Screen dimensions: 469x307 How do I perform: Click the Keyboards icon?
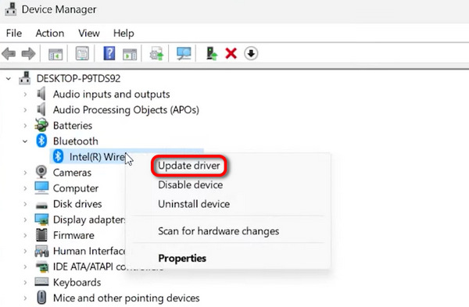pos(41,281)
